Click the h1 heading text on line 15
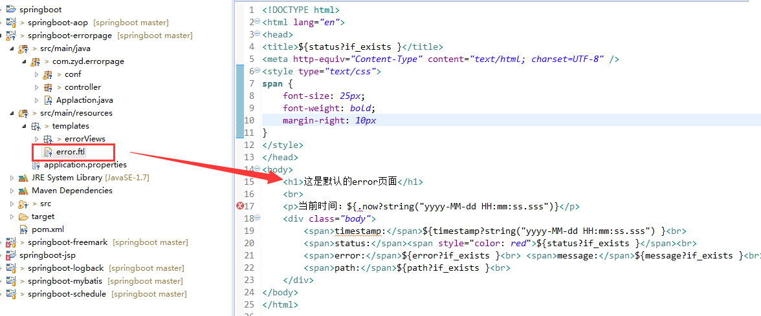This screenshot has width=761, height=316. 353,182
